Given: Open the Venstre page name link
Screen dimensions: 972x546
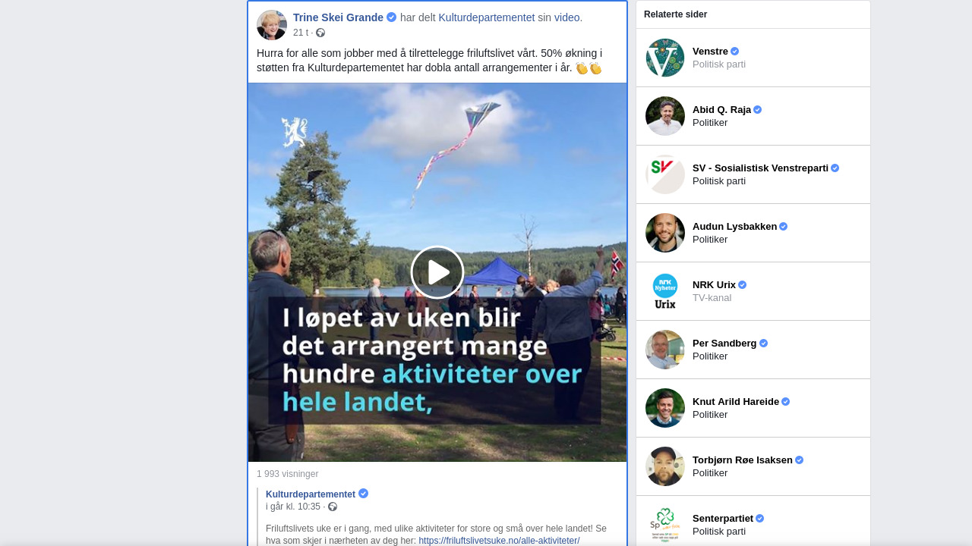Looking at the screenshot, I should coord(710,52).
